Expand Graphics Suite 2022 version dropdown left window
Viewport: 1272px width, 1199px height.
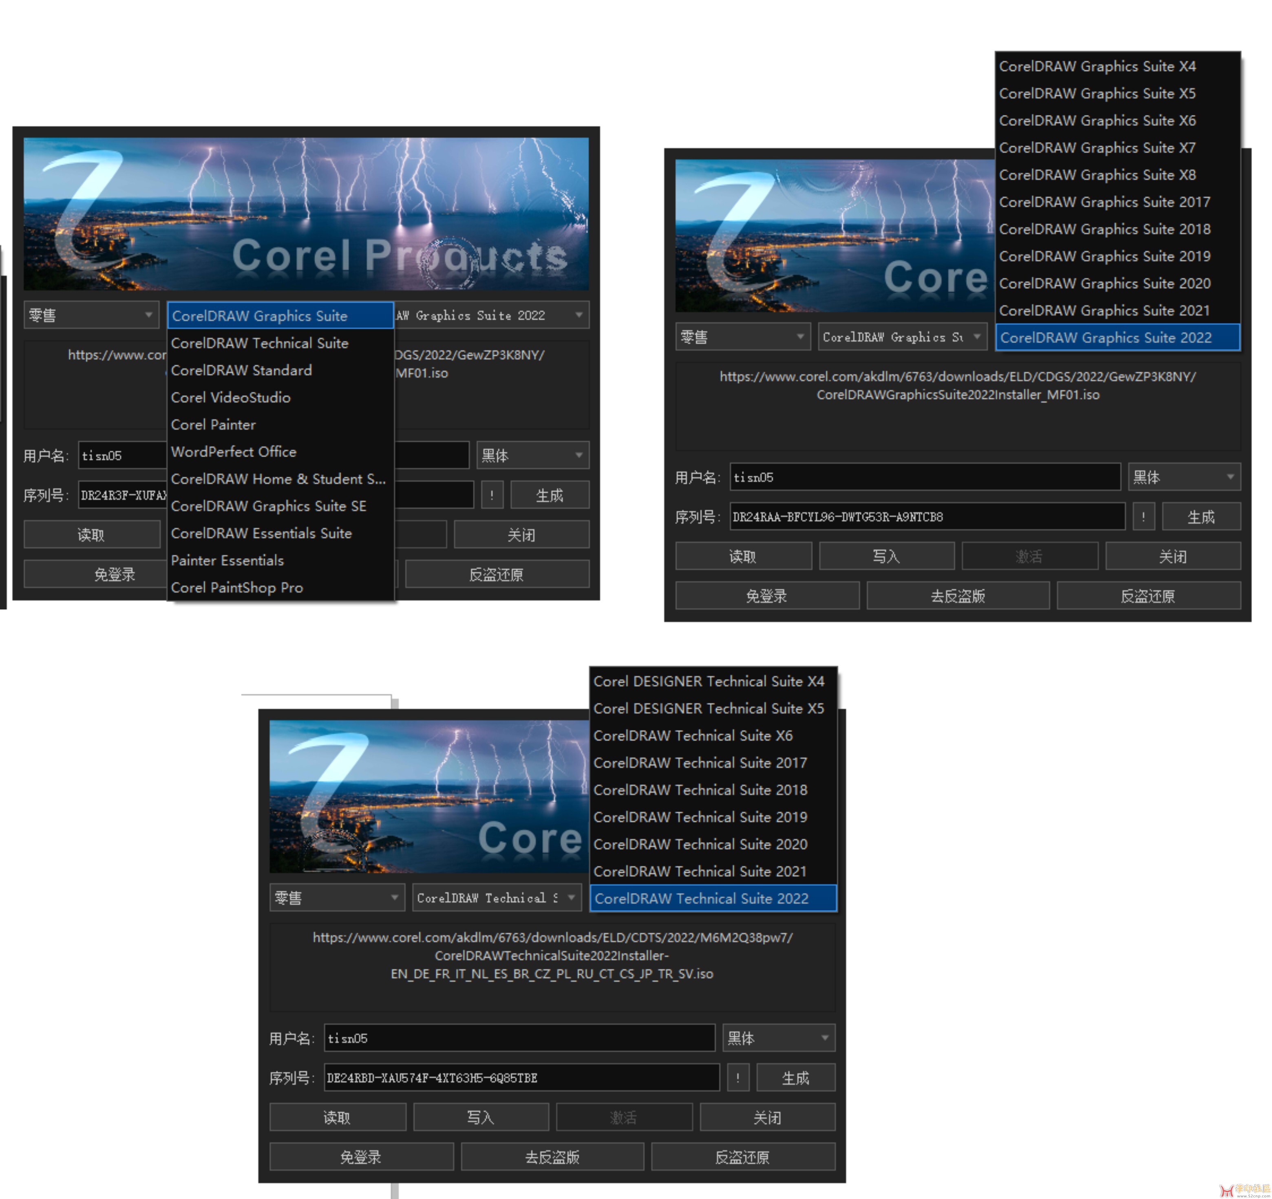(491, 315)
